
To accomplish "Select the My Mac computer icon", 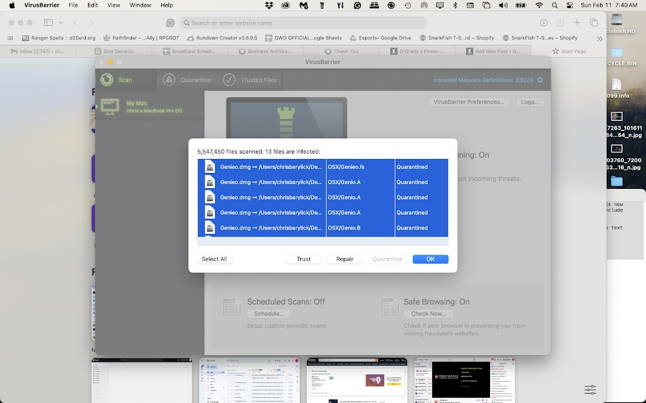I will tap(110, 106).
